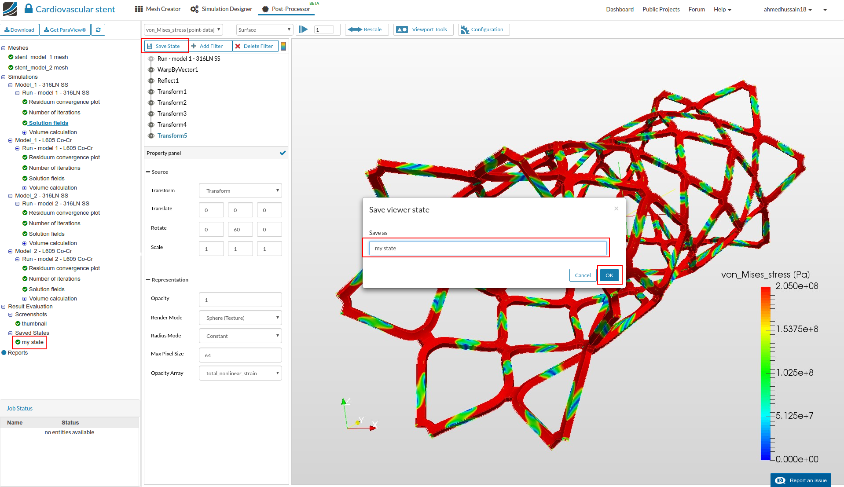Screen dimensions: 844x487
Task: Open the Simulation Designer tab
Action: [221, 9]
